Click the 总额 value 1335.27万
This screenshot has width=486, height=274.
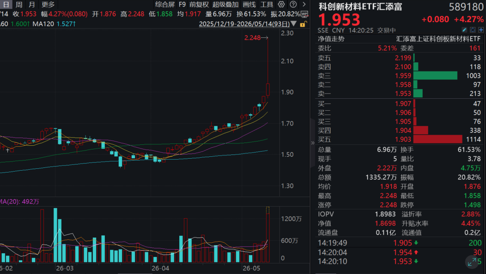coord(381,178)
